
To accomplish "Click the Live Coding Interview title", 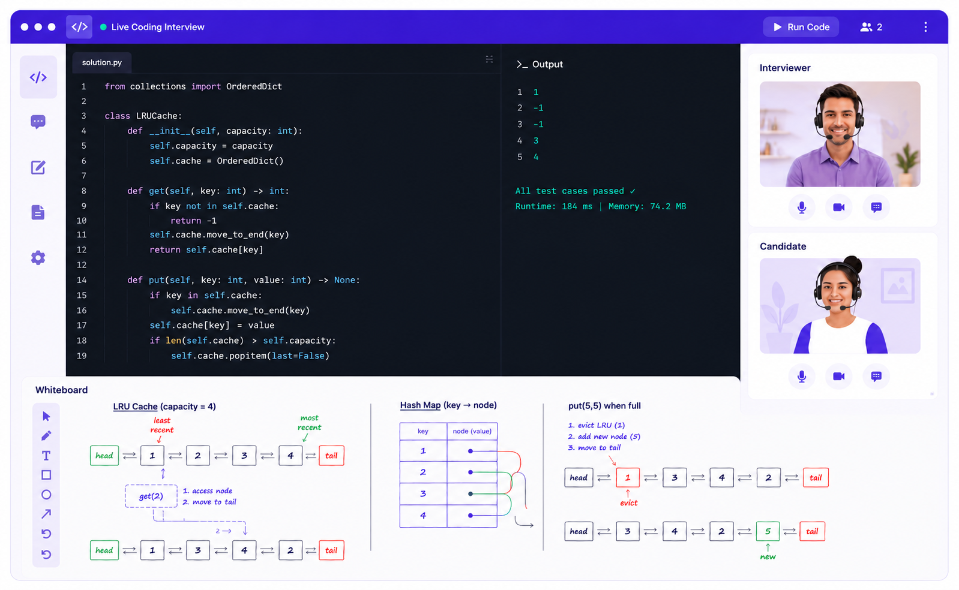I will pos(158,27).
